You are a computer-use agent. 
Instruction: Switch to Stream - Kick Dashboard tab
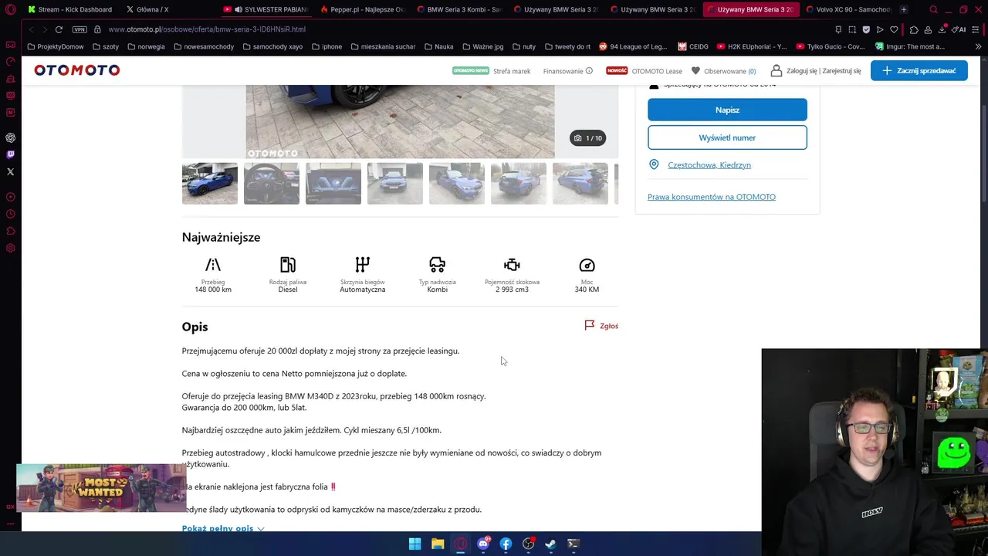[x=69, y=9]
